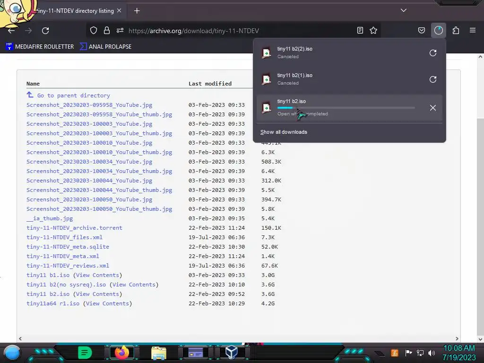The height and width of the screenshot is (363, 484).
Task: Bookmark this page with the star icon
Action: pyautogui.click(x=373, y=30)
